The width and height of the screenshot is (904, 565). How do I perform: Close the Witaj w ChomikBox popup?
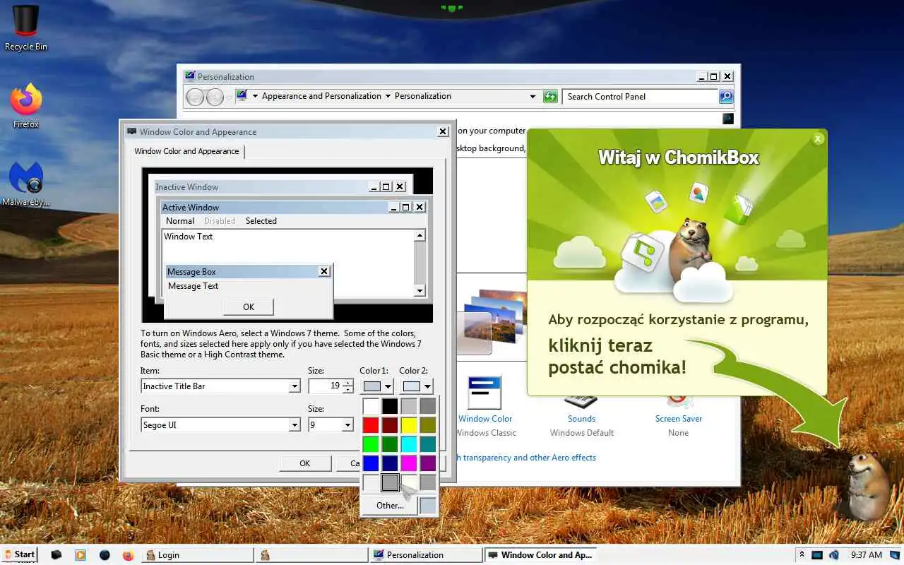pos(818,138)
